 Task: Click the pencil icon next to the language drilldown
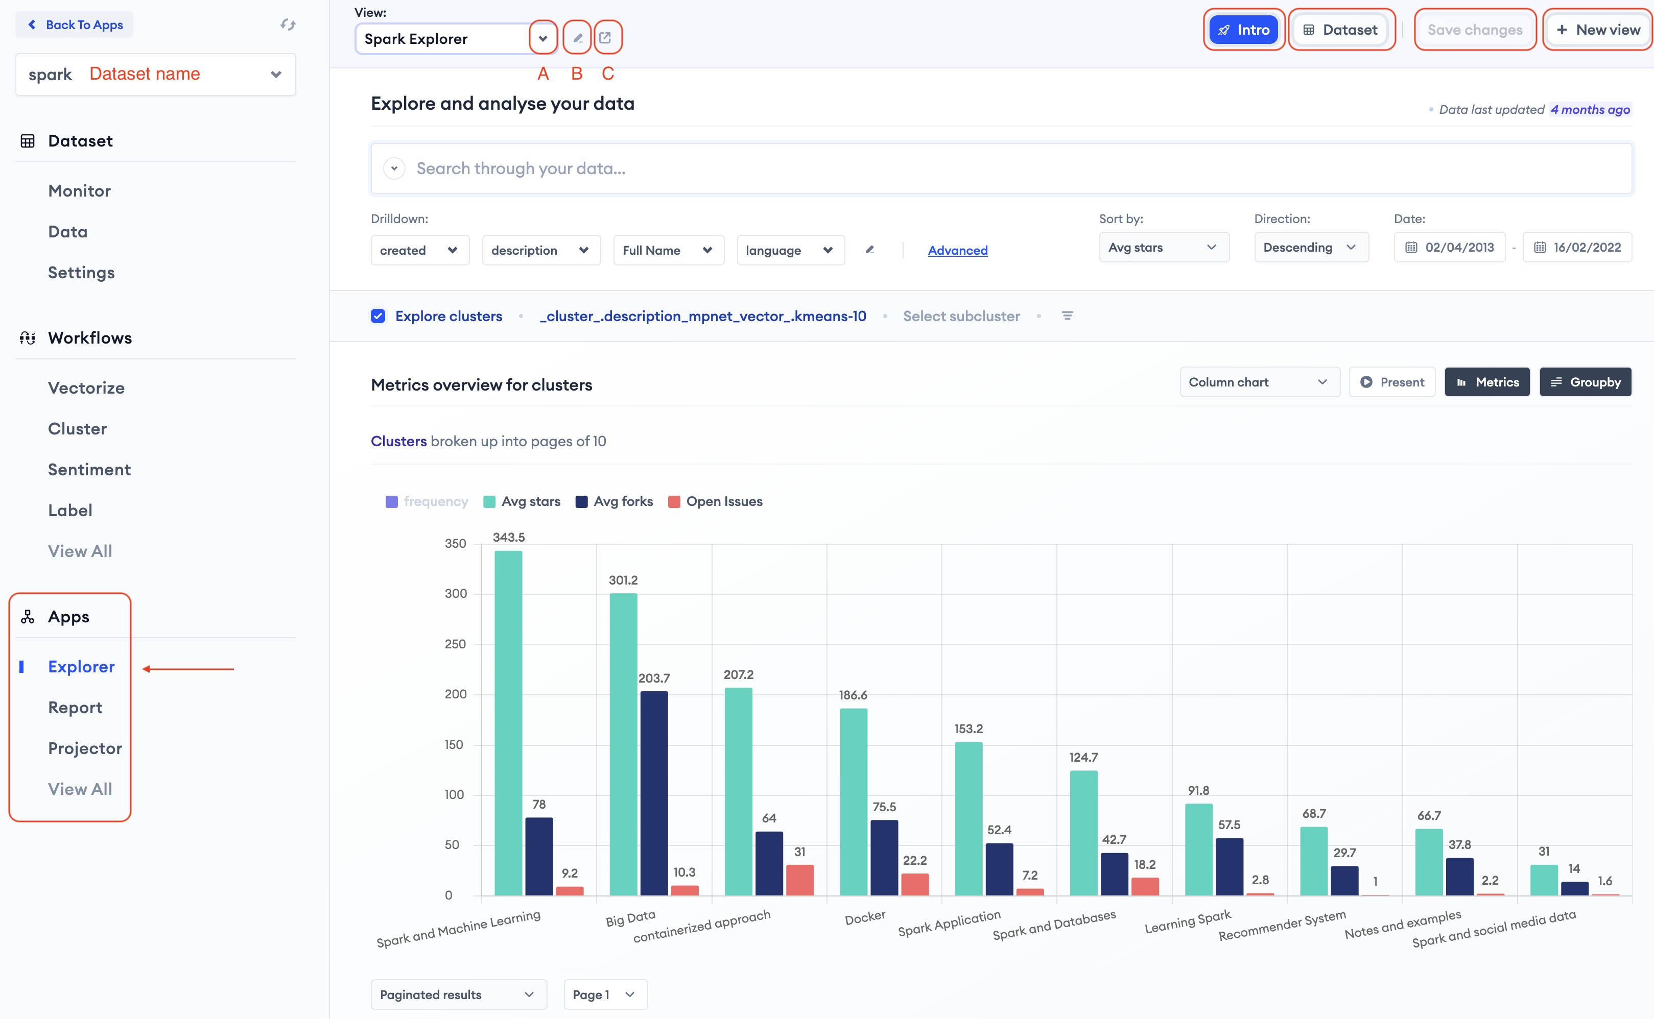click(x=870, y=250)
